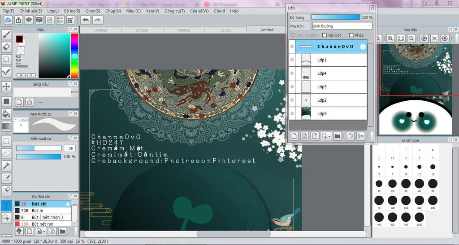Undock the Màu color panel

tap(70, 30)
